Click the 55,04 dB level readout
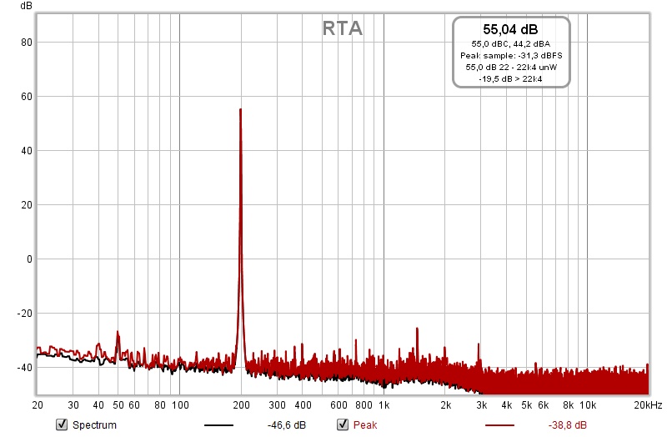This screenshot has width=667, height=437. (511, 30)
